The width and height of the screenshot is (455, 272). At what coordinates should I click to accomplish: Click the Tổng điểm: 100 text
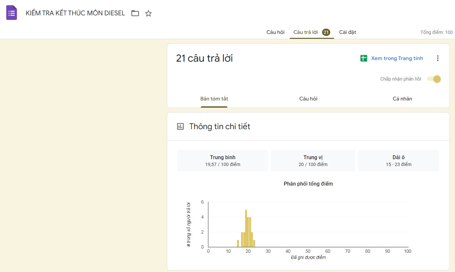click(x=436, y=32)
